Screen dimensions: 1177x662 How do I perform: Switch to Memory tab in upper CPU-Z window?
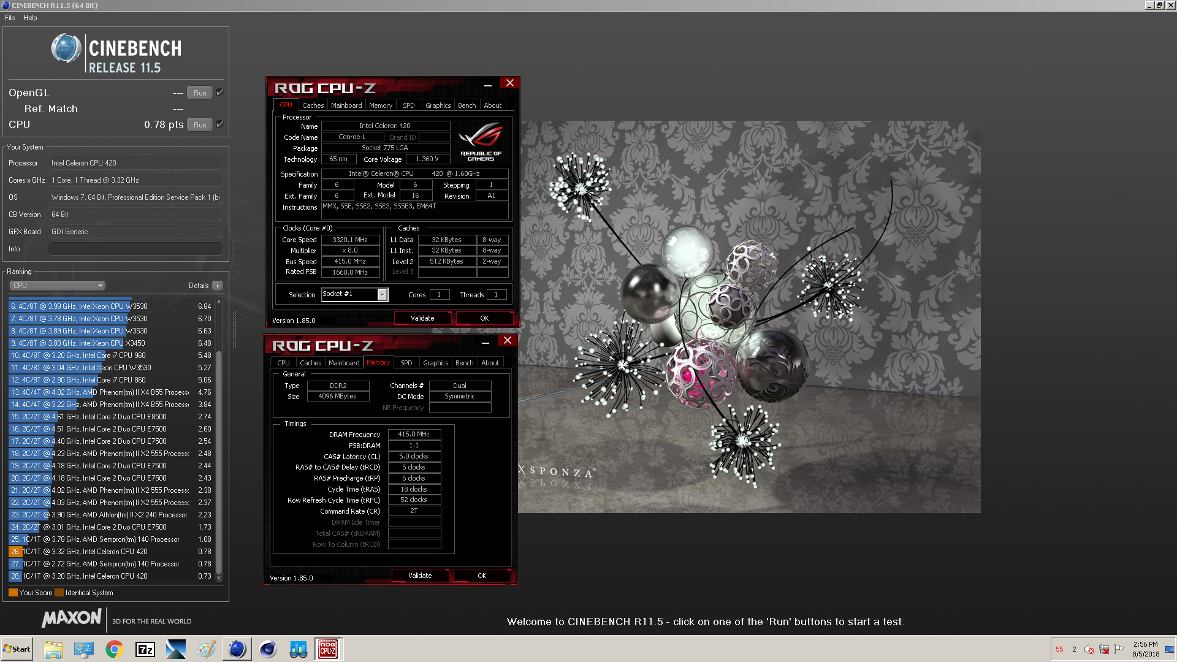click(381, 105)
